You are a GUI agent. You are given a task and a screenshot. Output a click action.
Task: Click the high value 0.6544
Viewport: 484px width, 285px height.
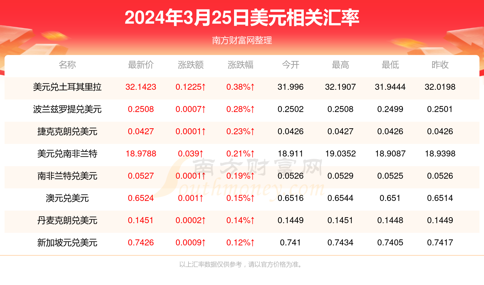pyautogui.click(x=340, y=198)
